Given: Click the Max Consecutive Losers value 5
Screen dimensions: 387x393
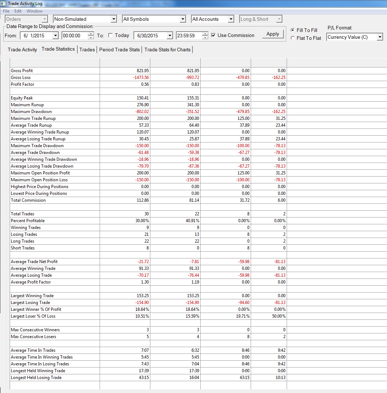Looking at the screenshot, I should [x=148, y=337].
